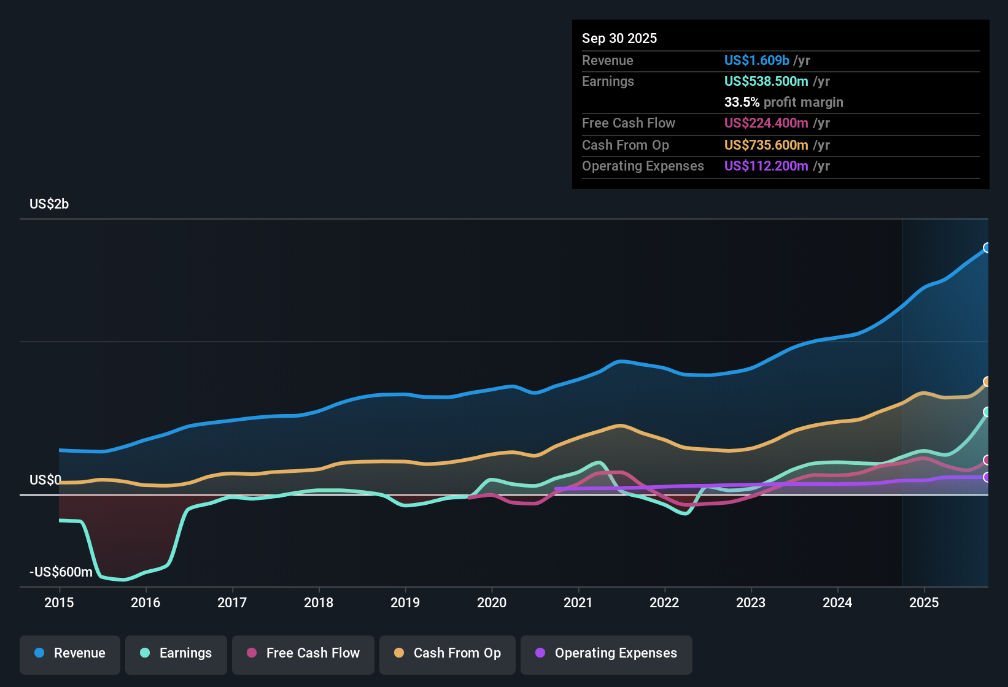1008x687 pixels.
Task: Hide the Free Cash Flow series
Action: tap(303, 653)
